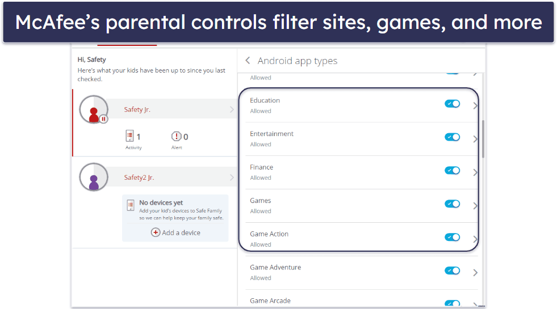
Task: Turn off Games apps switch
Action: point(452,204)
